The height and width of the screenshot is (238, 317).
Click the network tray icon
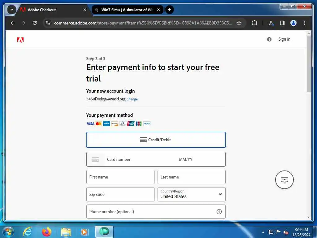click(x=271, y=232)
